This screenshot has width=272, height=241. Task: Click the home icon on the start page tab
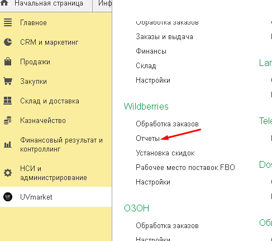point(4,3)
